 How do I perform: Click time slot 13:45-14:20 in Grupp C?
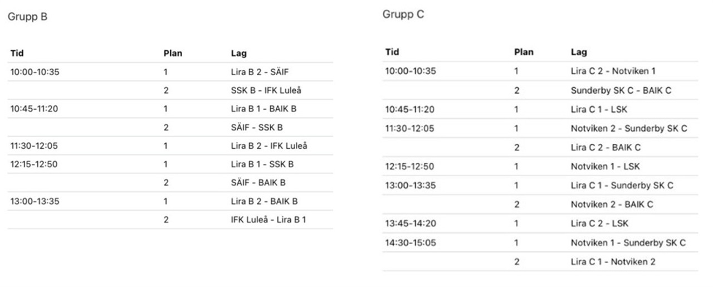(410, 223)
